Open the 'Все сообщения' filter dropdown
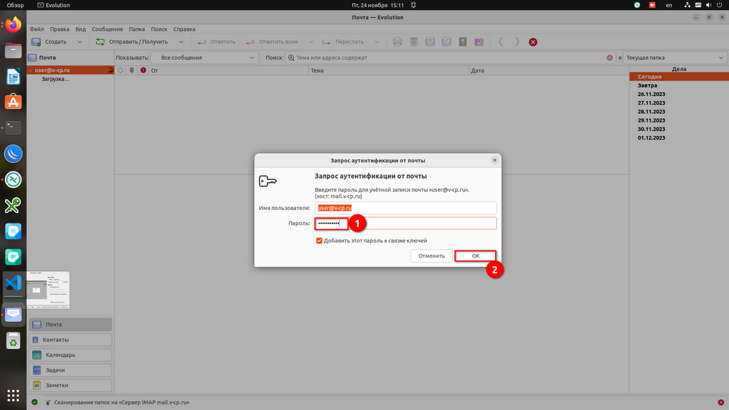The height and width of the screenshot is (410, 729). (204, 58)
